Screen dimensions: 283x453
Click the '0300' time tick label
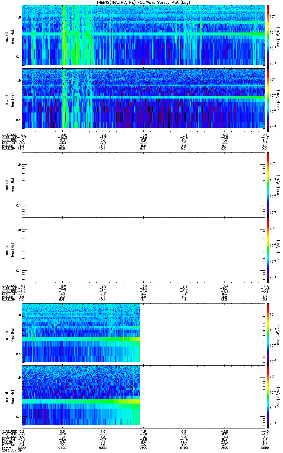[143, 447]
